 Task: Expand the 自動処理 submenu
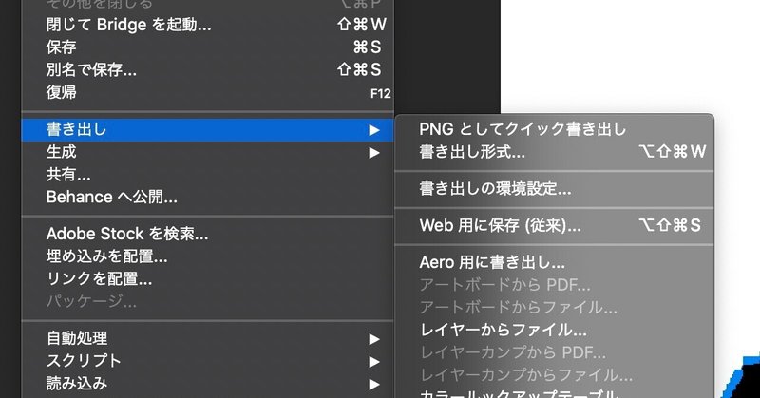pyautogui.click(x=207, y=338)
